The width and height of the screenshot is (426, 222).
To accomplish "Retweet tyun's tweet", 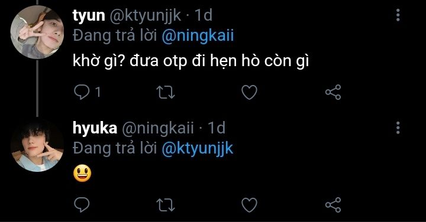I will click(x=166, y=92).
